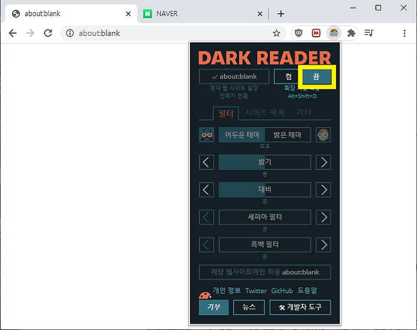Image resolution: width=417 pixels, height=330 pixels.
Task: Minimize the Chrome window
Action: (353, 8)
